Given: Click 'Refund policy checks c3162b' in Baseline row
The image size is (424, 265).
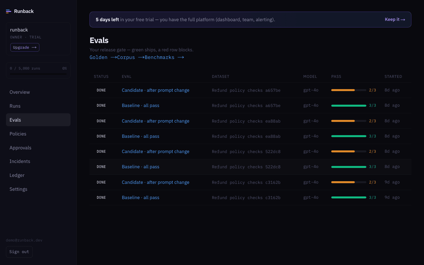Looking at the screenshot, I should point(246,198).
